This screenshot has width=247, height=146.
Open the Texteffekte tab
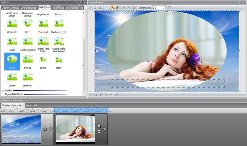pos(58,7)
